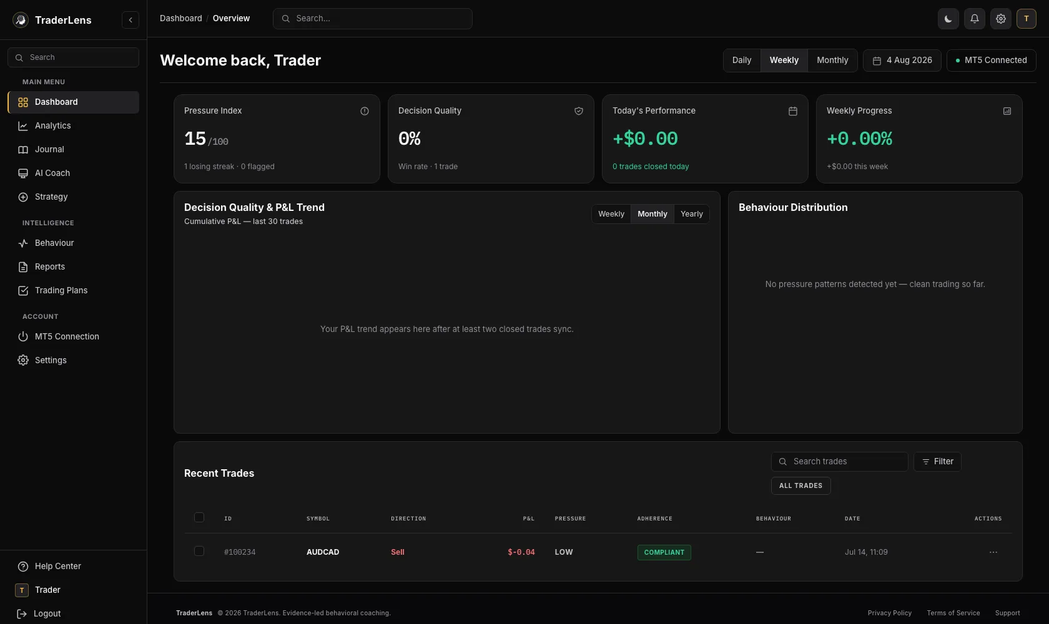Click the P&L column header
Viewport: 1049px width, 624px height.
coord(529,519)
